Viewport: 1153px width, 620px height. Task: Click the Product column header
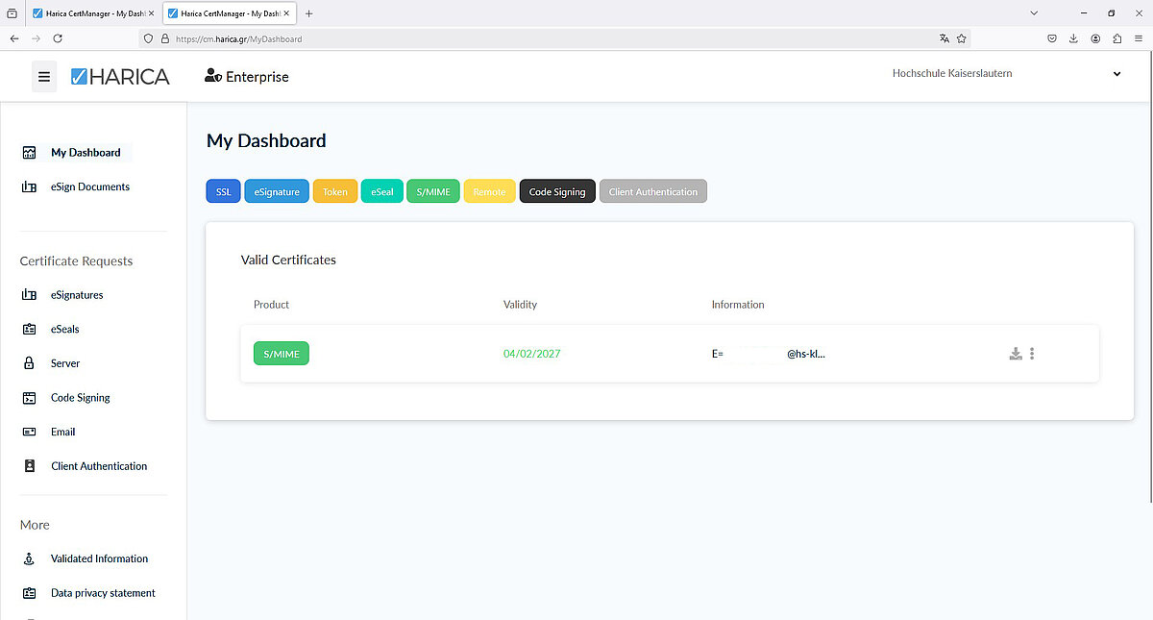271,305
